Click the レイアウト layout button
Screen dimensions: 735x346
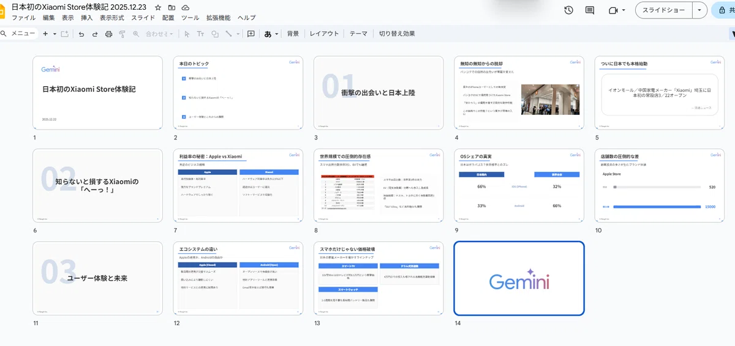pyautogui.click(x=324, y=34)
